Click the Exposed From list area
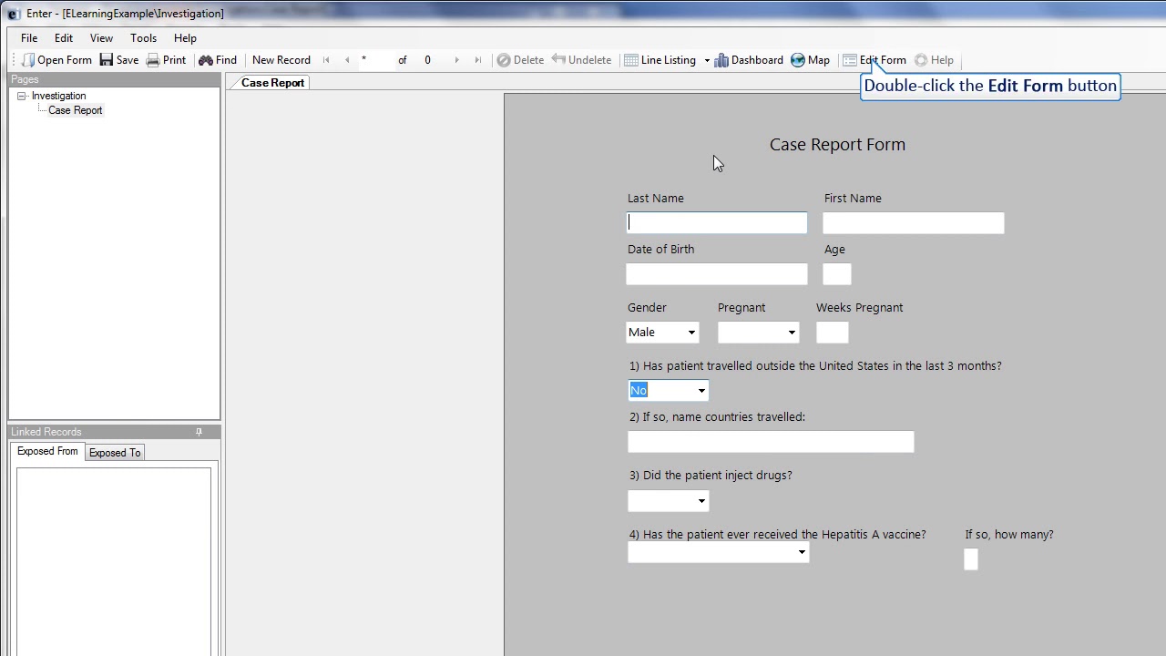The height and width of the screenshot is (656, 1166). pos(114,561)
